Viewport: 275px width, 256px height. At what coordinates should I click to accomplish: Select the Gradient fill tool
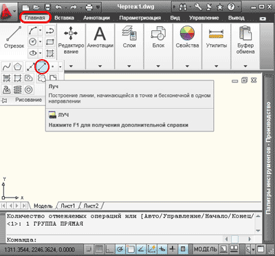tap(6, 78)
